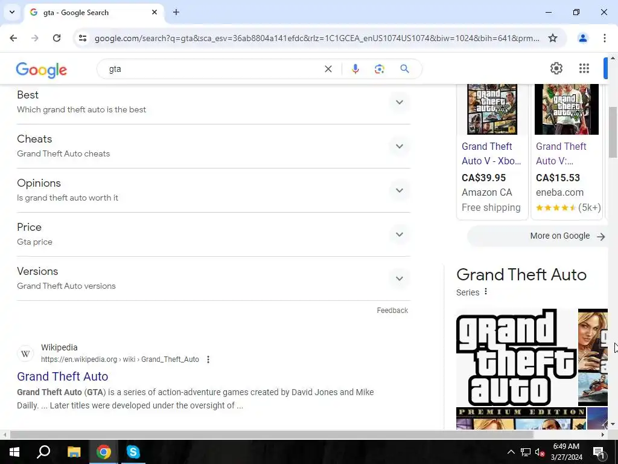Viewport: 618px width, 464px height.
Task: Send feedback via Feedback link
Action: (392, 311)
